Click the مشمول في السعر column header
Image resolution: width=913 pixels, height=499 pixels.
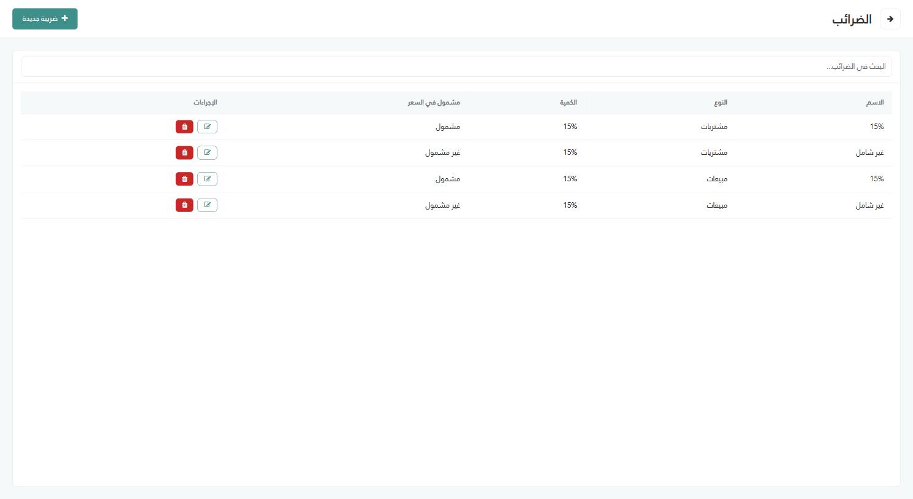[434, 103]
